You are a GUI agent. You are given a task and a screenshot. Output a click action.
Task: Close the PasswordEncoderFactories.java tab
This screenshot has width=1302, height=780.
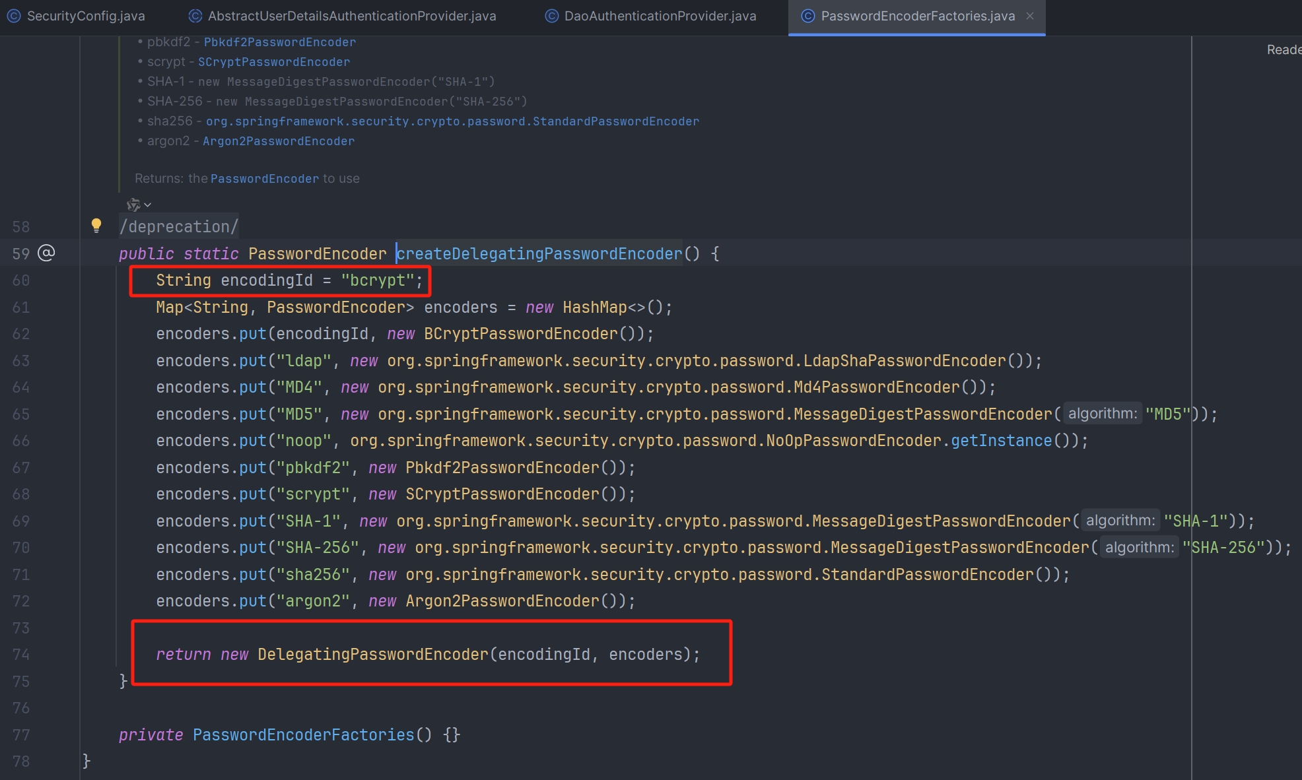[1030, 16]
